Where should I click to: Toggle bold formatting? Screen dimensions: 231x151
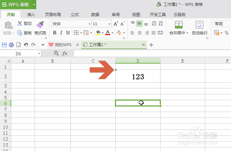tap(55, 33)
